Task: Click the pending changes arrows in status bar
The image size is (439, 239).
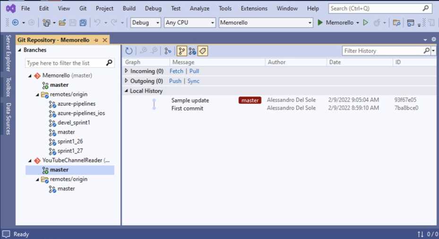Action: point(421,234)
